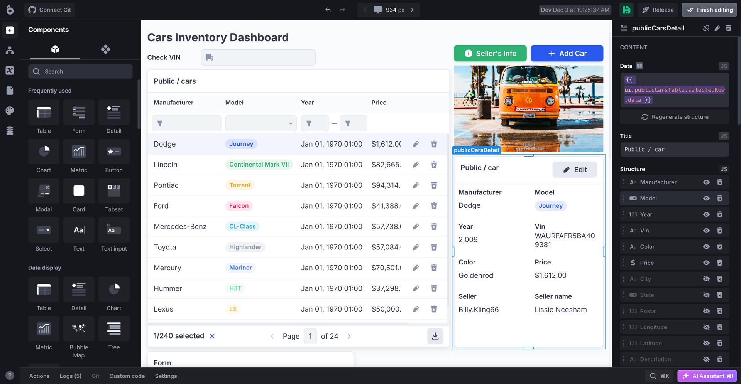
Task: Delete publicCarsDetail component via trash icon
Action: click(728, 28)
